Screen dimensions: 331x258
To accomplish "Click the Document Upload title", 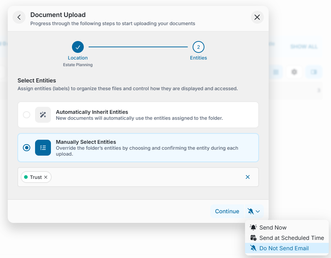I will [58, 15].
